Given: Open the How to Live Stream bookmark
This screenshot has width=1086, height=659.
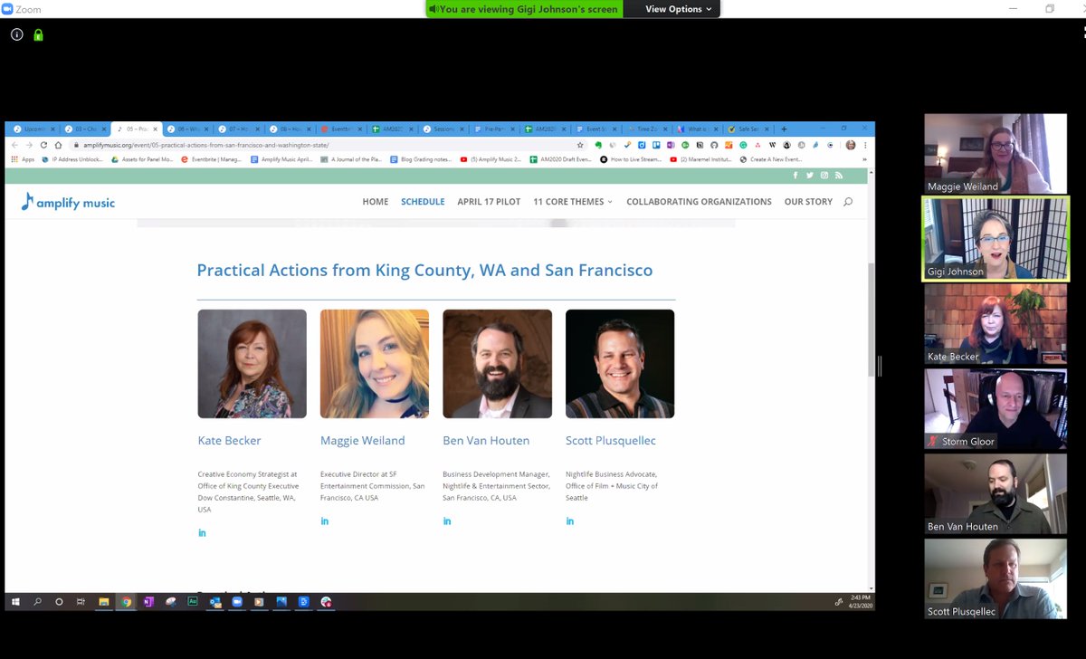Looking at the screenshot, I should click(631, 159).
